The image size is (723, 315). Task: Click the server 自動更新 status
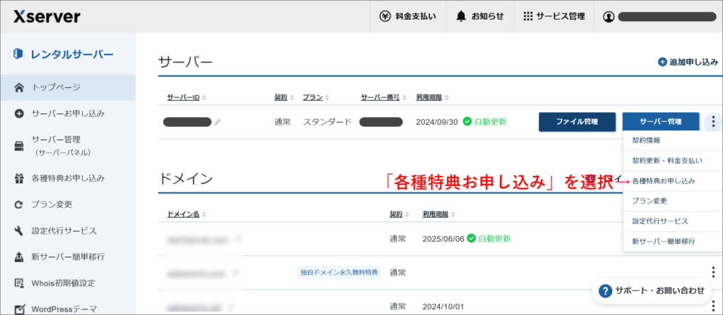(484, 122)
